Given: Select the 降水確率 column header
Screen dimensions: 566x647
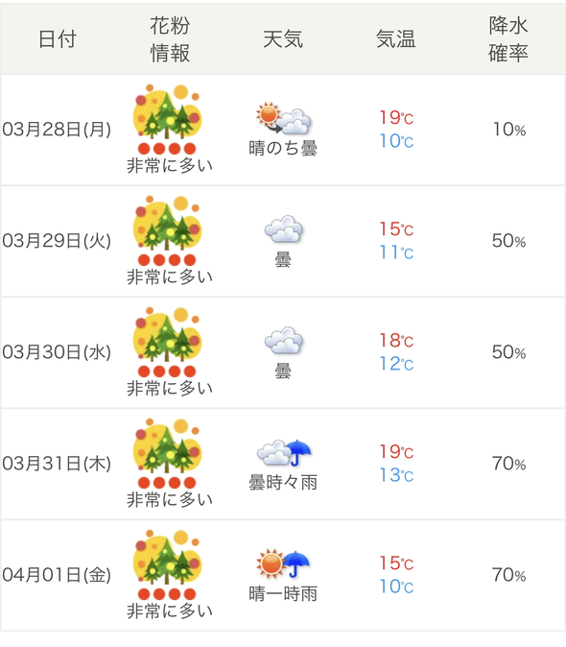Looking at the screenshot, I should point(508,39).
